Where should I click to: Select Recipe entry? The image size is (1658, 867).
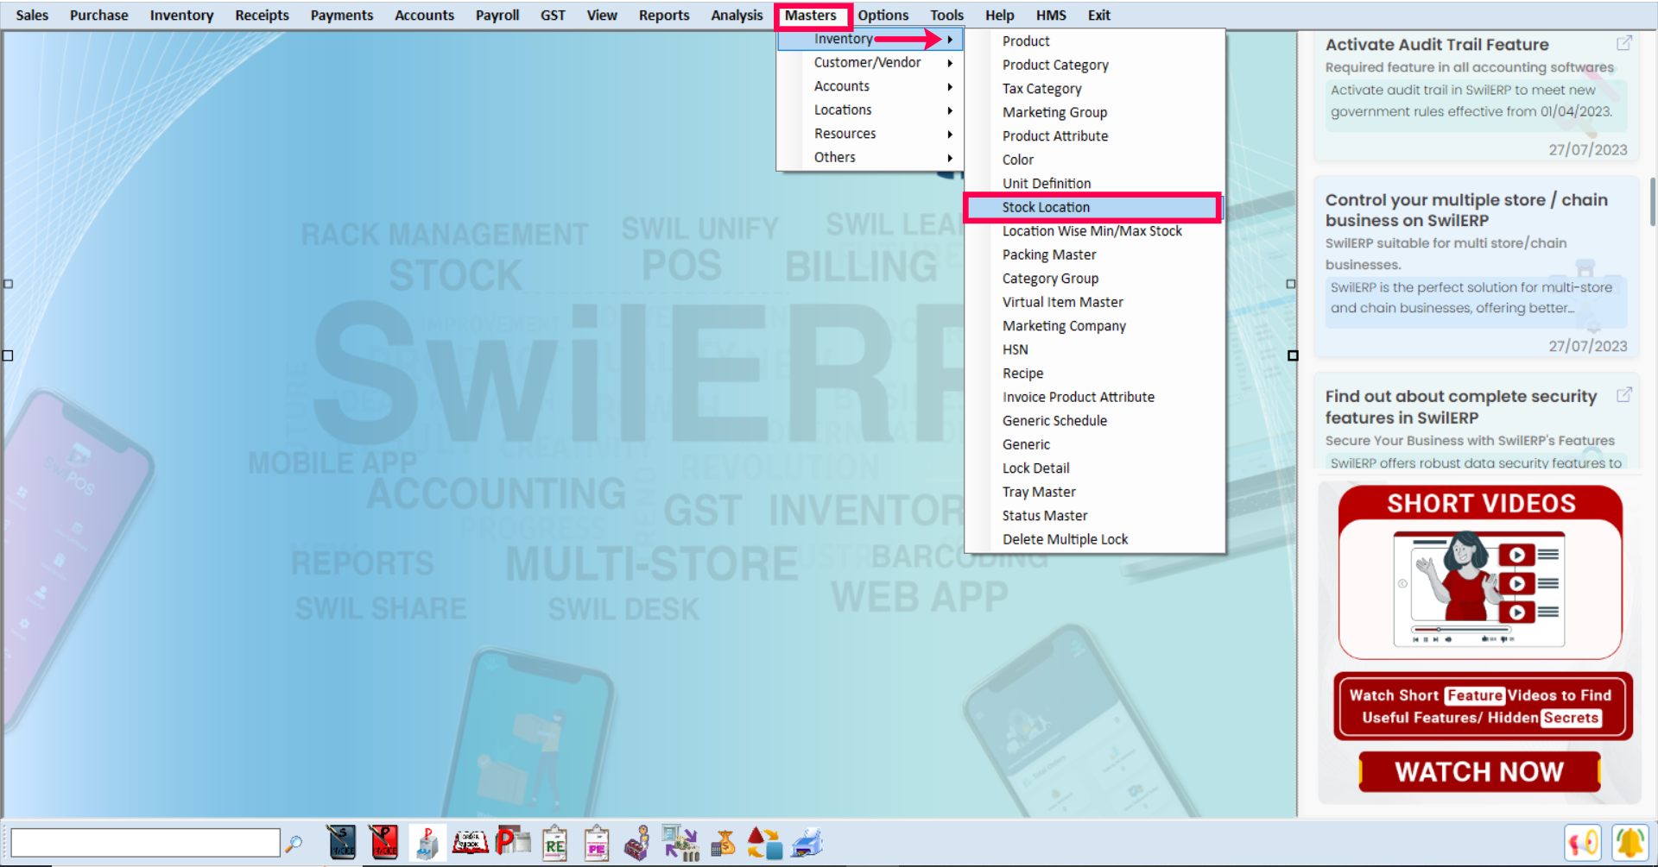(1095, 374)
